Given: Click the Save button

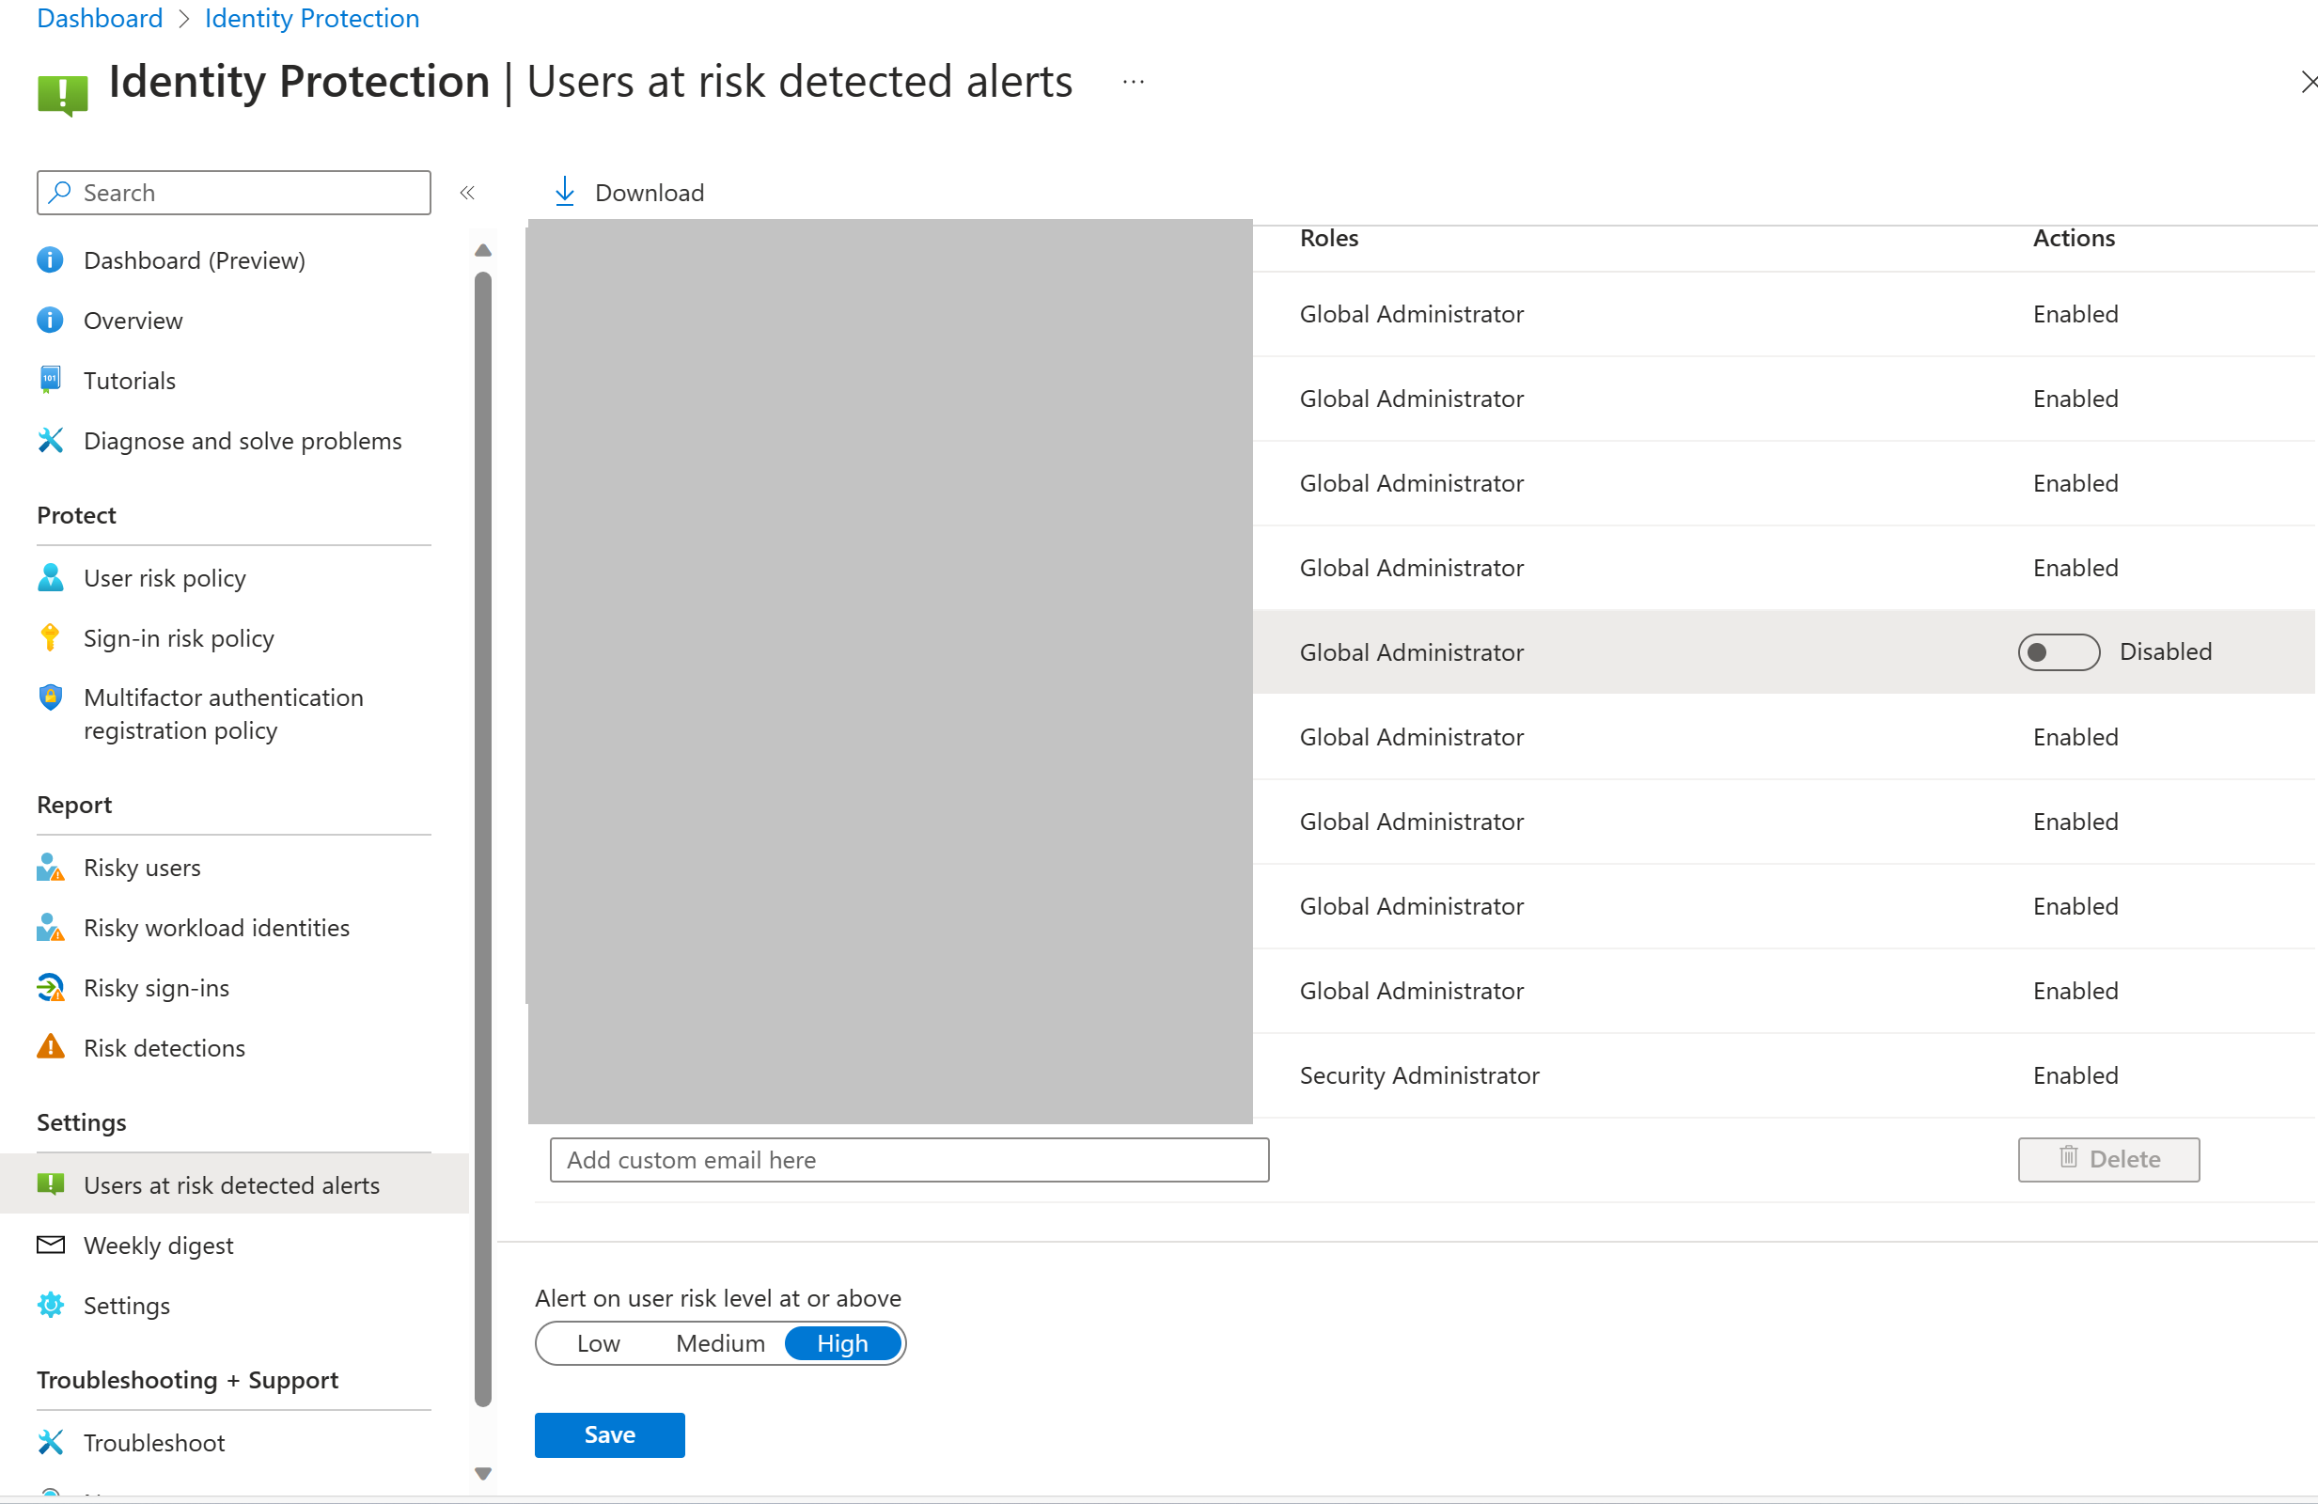Looking at the screenshot, I should (610, 1433).
